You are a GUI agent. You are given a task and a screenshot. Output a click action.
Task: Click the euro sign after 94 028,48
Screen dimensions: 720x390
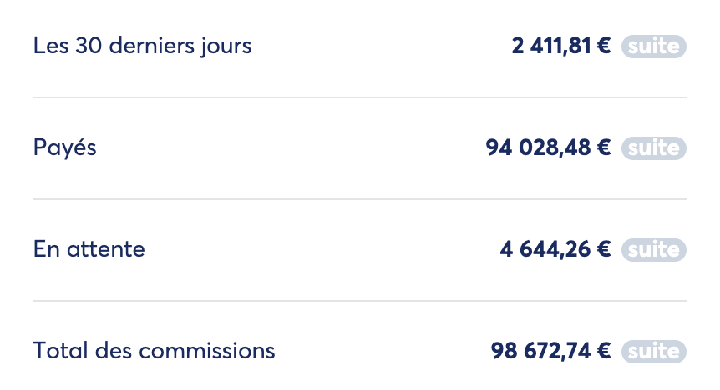click(x=605, y=148)
